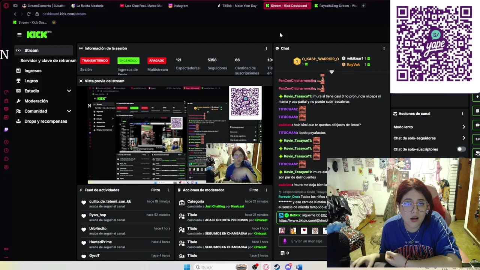Open the Windows Start menu

187,267
